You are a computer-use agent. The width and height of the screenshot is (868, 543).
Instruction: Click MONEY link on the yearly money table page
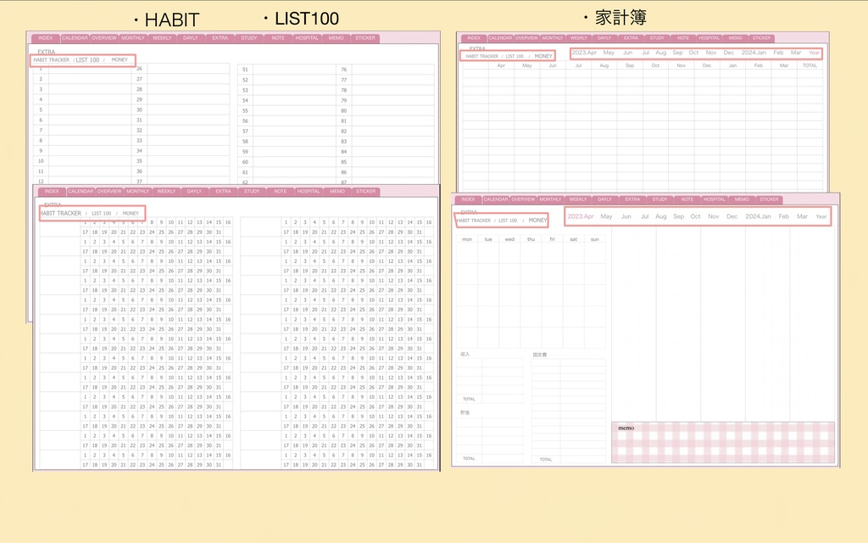click(x=543, y=56)
